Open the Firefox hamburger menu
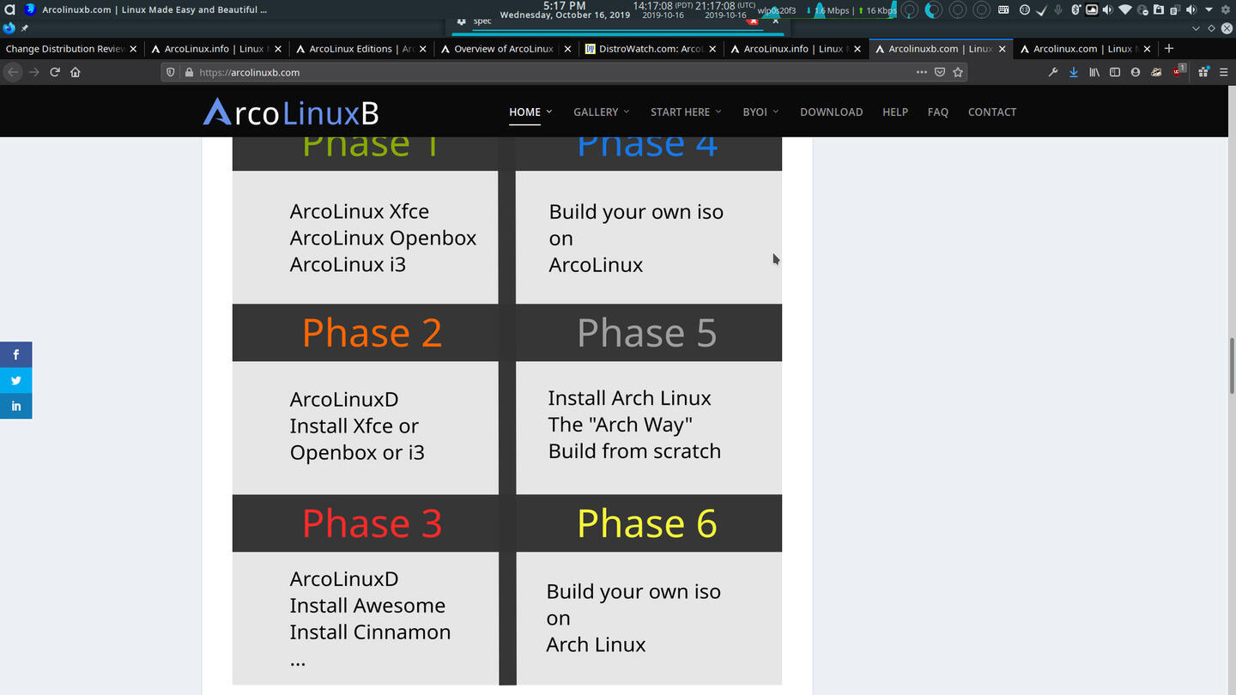1236x695 pixels. [1224, 72]
